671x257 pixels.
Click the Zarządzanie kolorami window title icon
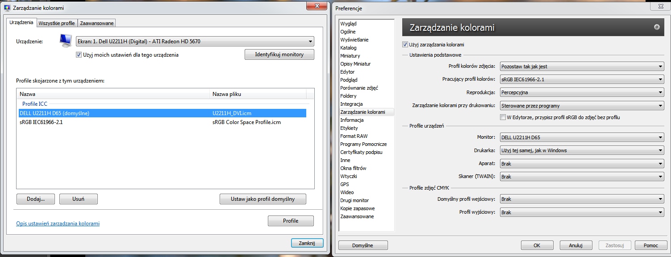7,8
